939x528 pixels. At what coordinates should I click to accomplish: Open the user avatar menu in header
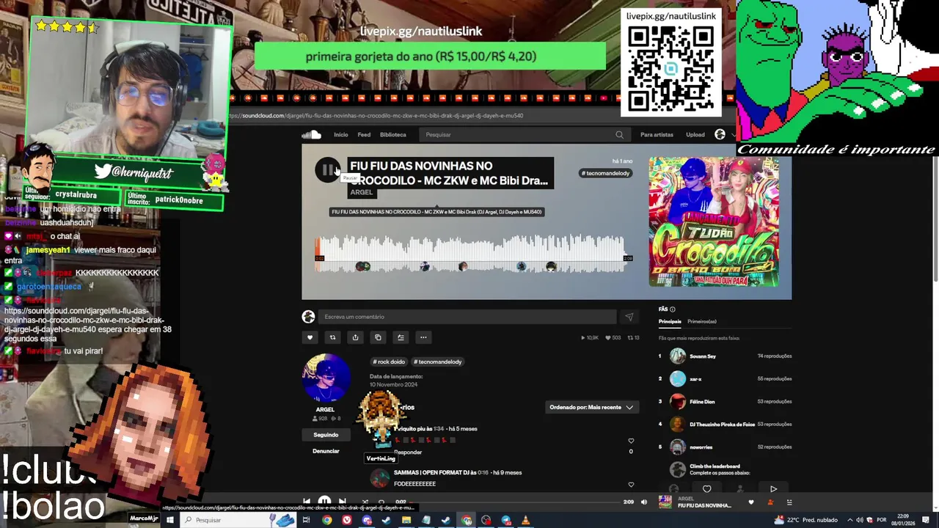(720, 134)
